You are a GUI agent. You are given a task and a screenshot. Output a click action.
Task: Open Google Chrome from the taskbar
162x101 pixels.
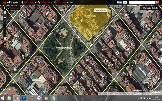click(x=17, y=98)
